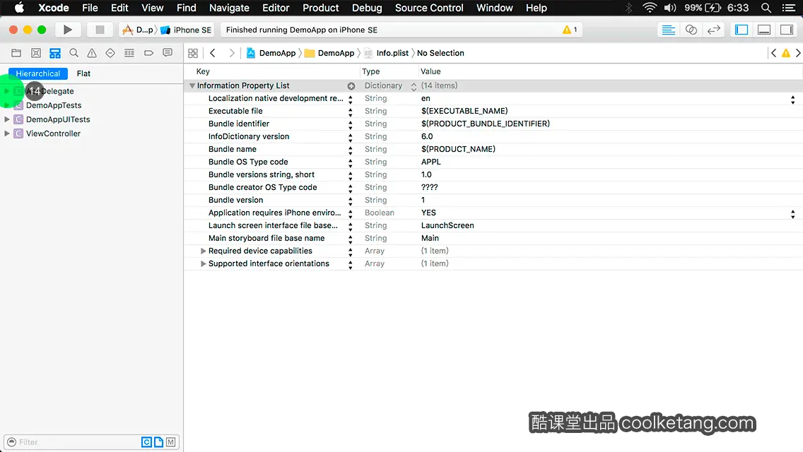Expand the DemoAppTests class
This screenshot has width=803, height=452.
[6, 105]
